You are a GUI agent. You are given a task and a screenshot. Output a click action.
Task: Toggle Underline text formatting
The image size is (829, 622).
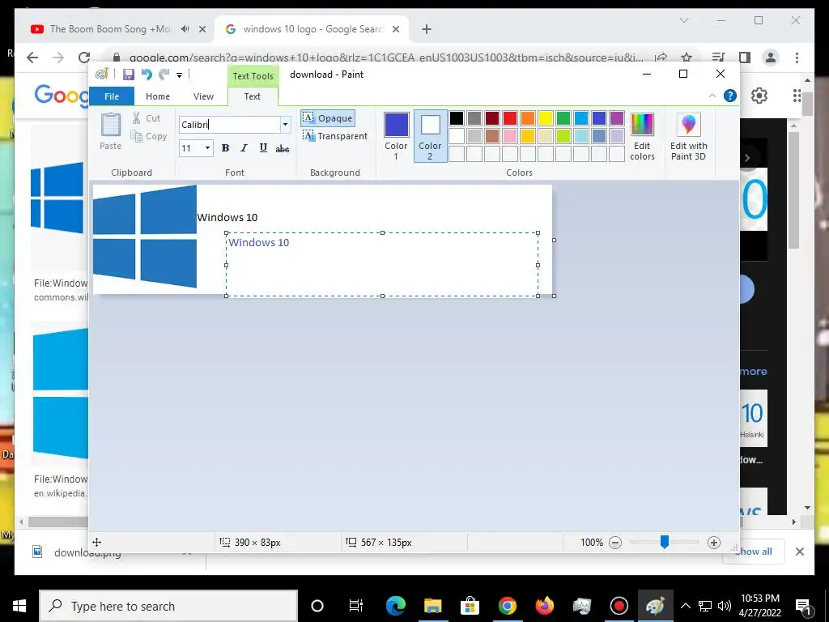click(x=263, y=148)
